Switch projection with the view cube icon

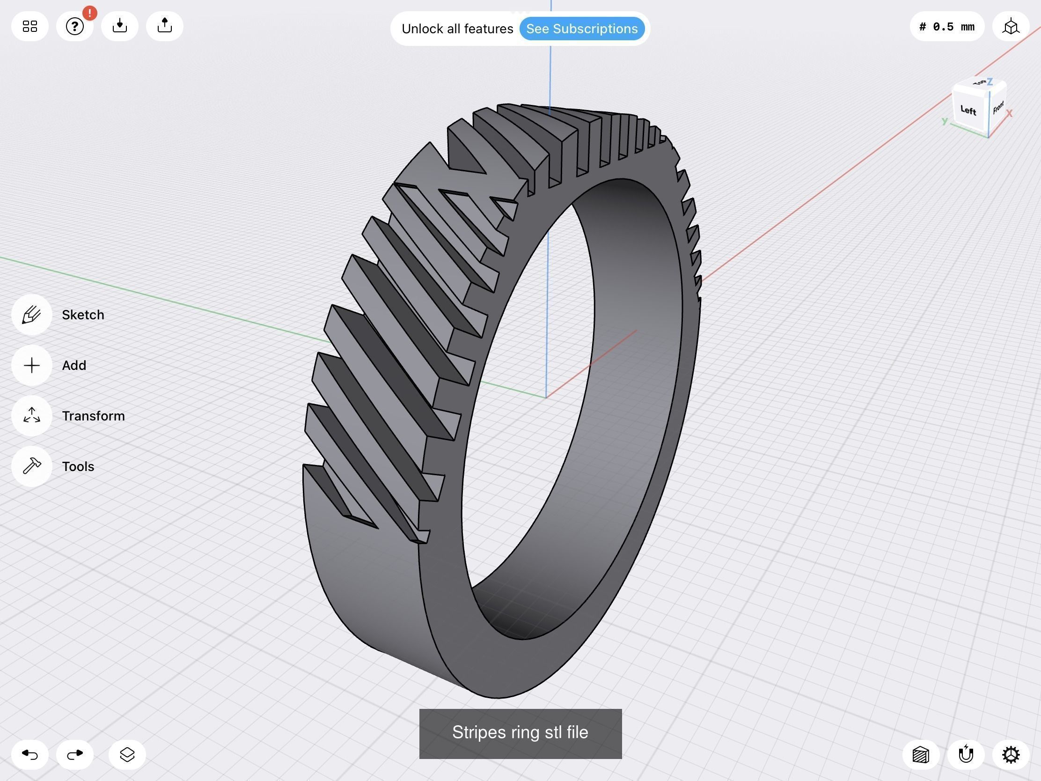click(1011, 26)
